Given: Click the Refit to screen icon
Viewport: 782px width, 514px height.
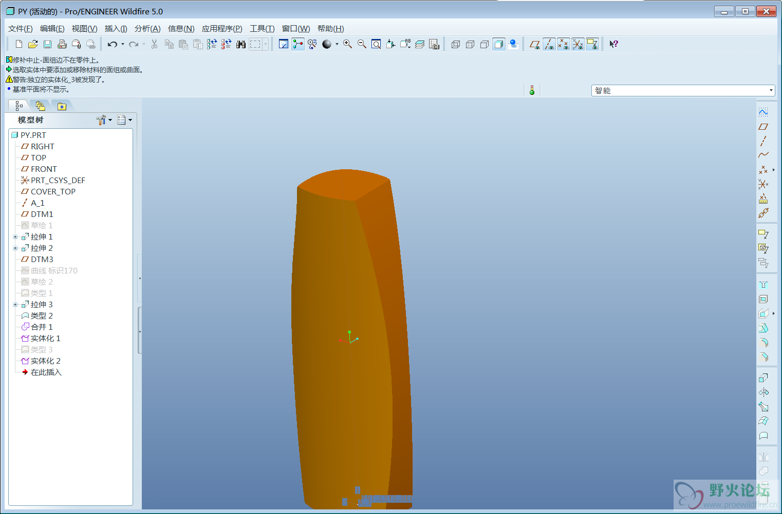Looking at the screenshot, I should (376, 44).
